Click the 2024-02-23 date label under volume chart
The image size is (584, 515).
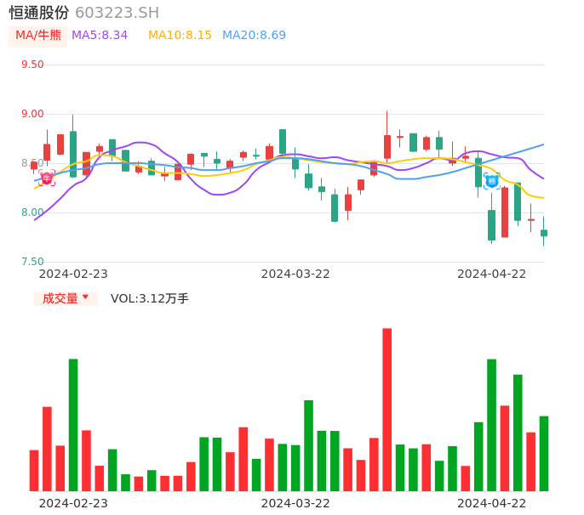[x=73, y=503]
